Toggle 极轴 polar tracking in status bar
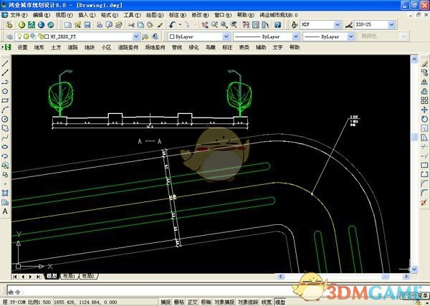The width and height of the screenshot is (430, 306). point(206,302)
